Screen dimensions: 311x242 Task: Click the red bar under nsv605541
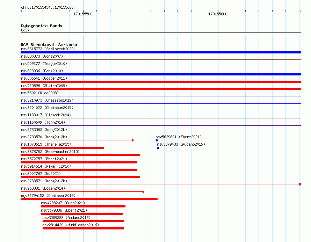161,82
